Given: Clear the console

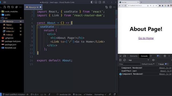Looking at the screenshot, I should [x=124, y=60].
